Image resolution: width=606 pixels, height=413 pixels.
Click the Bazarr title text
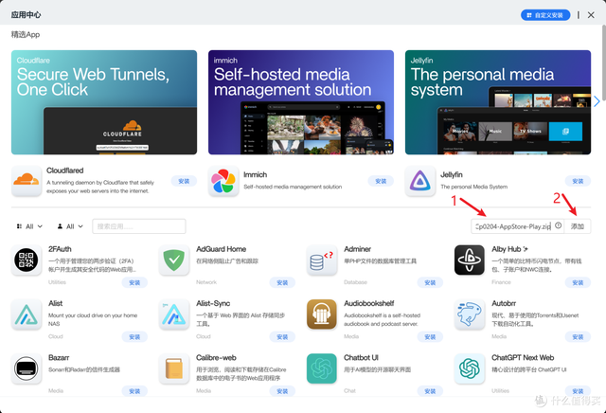click(x=59, y=358)
